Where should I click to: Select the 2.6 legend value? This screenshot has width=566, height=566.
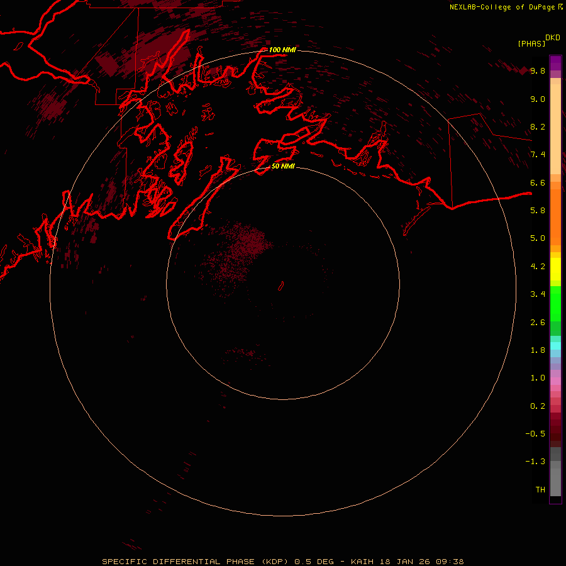[x=538, y=323]
